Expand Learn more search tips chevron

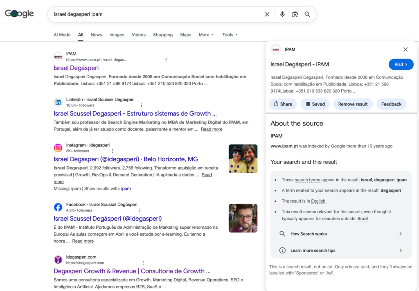point(401,250)
